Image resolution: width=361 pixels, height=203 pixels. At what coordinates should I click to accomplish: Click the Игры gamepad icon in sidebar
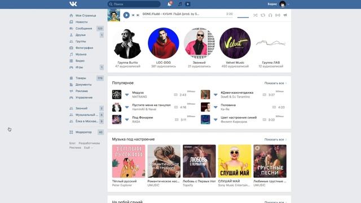[71, 67]
